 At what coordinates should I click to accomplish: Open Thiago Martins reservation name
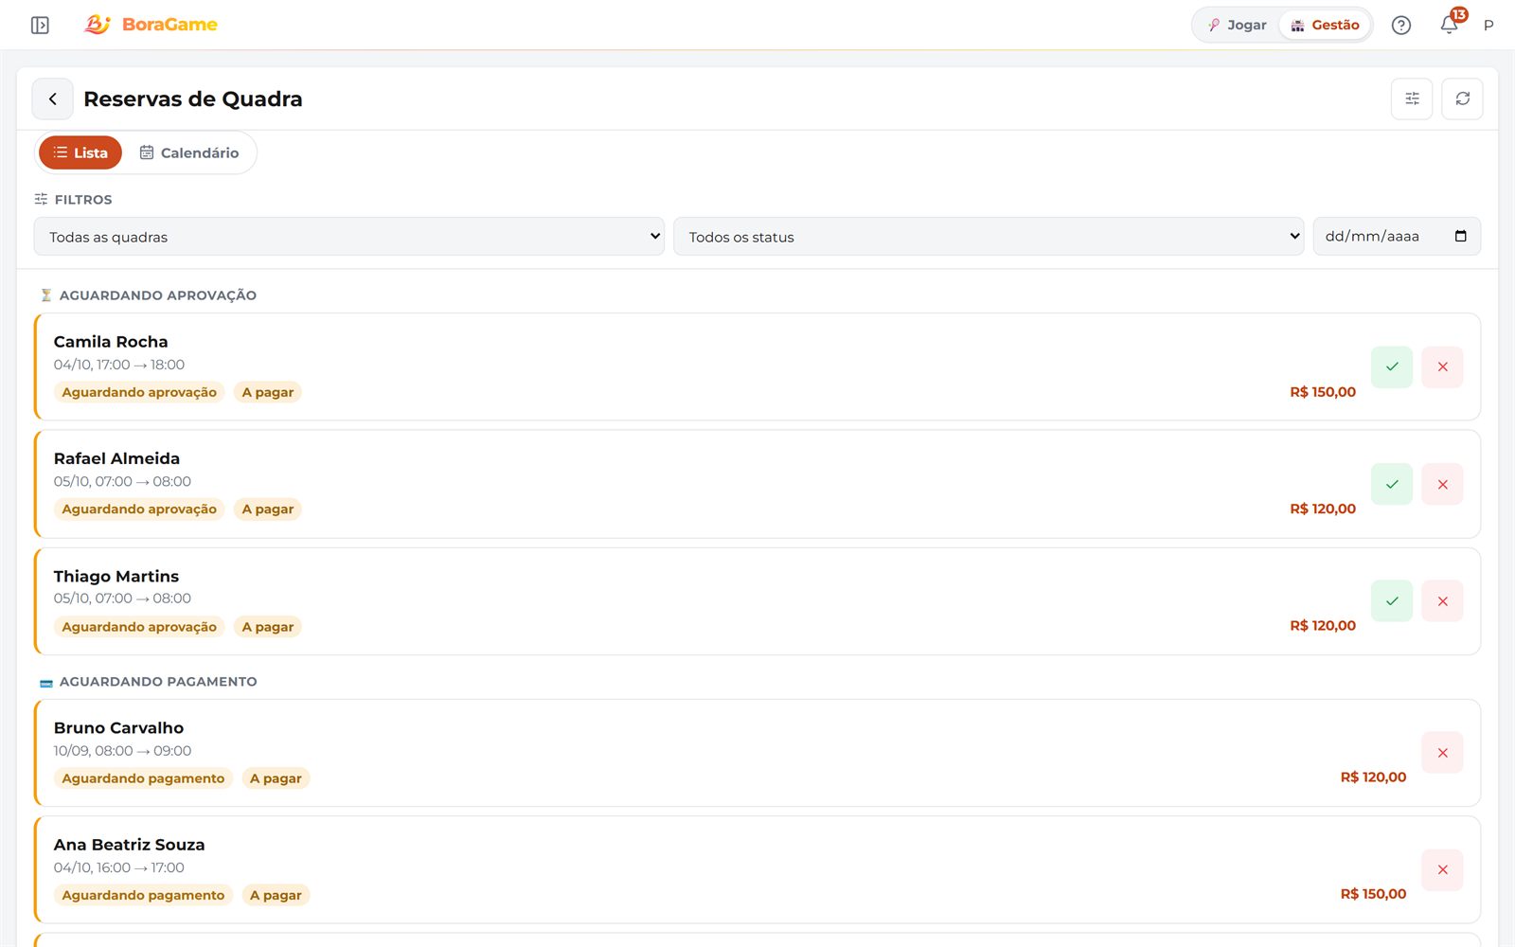(116, 576)
